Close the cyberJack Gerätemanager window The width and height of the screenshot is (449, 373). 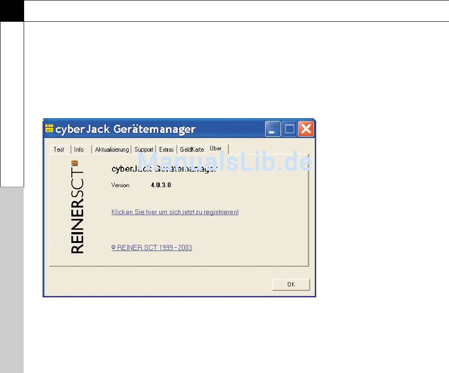306,129
